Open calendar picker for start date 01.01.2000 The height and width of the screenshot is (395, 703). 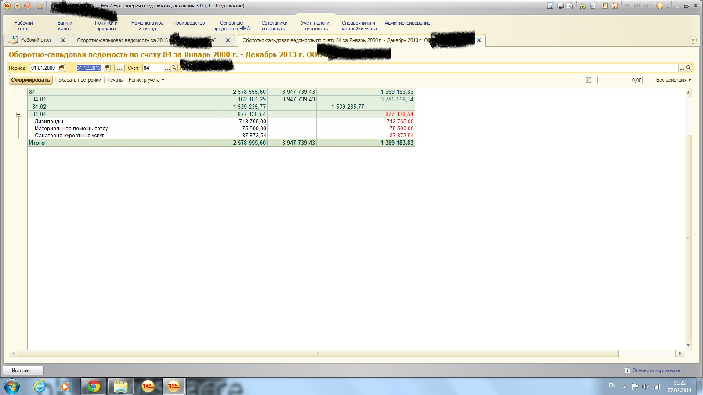pyautogui.click(x=62, y=68)
